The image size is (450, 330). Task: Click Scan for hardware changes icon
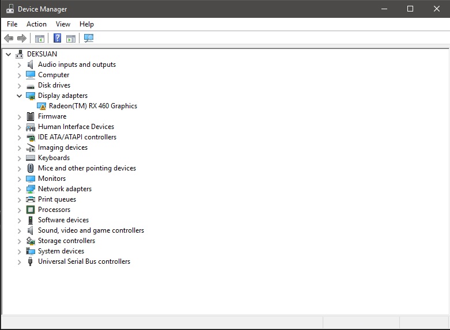[88, 38]
